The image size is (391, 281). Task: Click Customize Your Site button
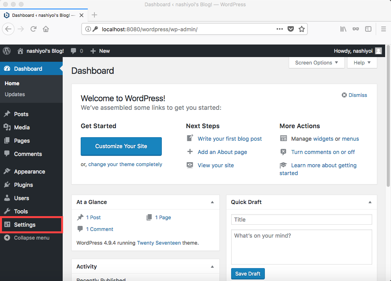121,146
